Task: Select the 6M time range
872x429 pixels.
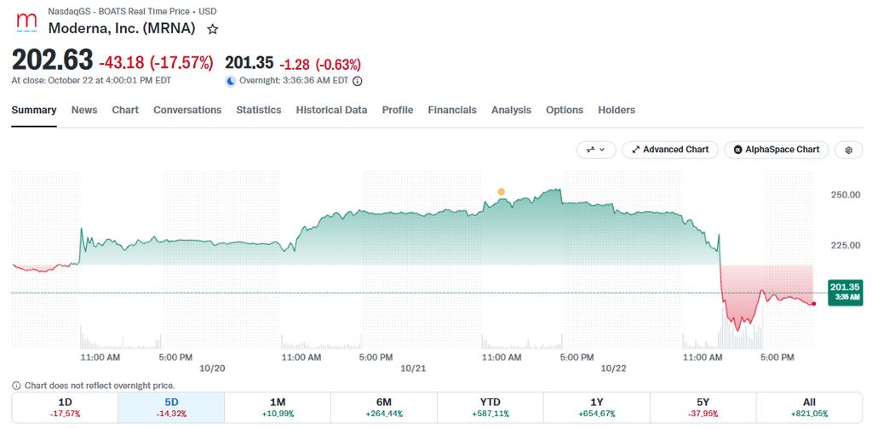Action: pos(384,408)
